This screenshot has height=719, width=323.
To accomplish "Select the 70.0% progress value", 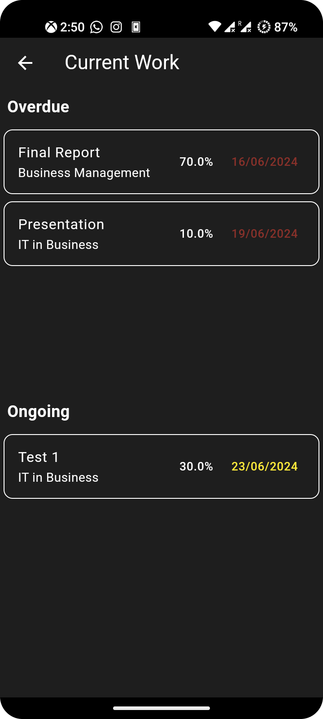I will (196, 162).
